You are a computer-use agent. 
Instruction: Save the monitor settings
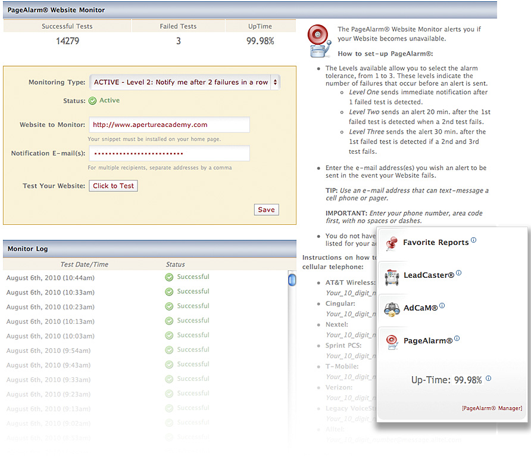tap(267, 210)
